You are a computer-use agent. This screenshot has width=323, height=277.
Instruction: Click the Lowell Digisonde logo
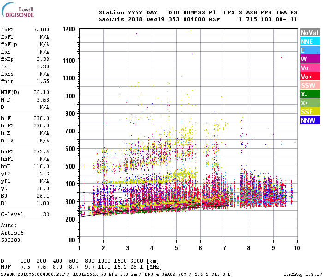pos(18,10)
